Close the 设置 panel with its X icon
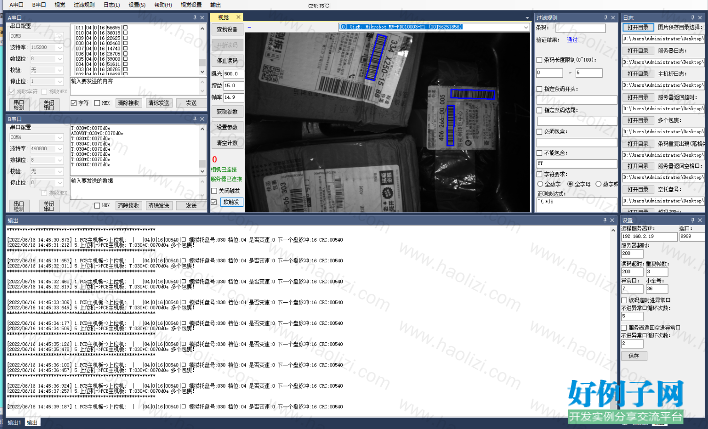This screenshot has width=708, height=429. pyautogui.click(x=700, y=220)
